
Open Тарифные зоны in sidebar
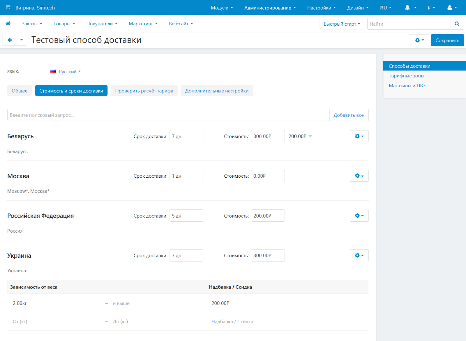[407, 76]
